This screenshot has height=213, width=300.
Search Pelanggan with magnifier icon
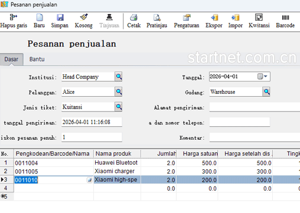tap(119, 91)
